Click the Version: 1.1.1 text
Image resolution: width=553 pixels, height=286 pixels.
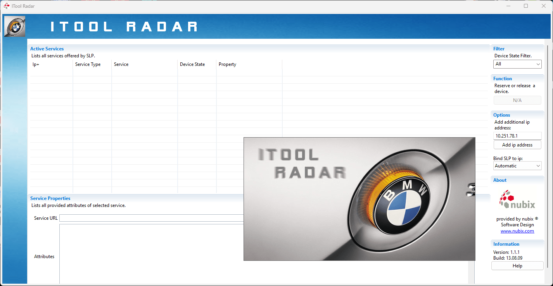[506, 252]
